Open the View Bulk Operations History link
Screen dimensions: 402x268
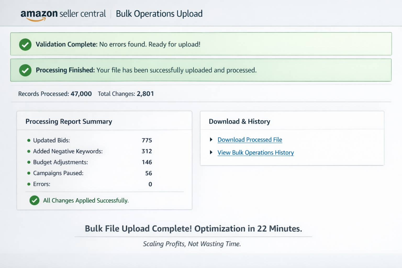pyautogui.click(x=255, y=152)
